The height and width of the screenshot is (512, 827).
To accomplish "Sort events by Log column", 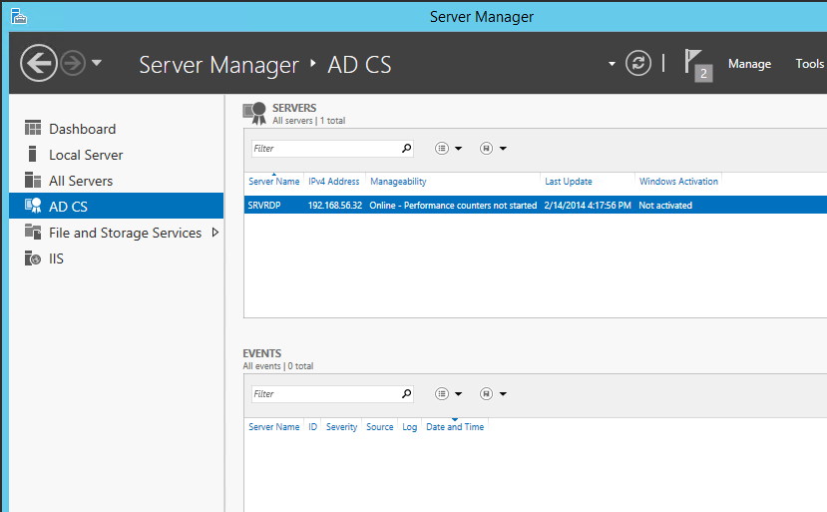I will [x=409, y=426].
